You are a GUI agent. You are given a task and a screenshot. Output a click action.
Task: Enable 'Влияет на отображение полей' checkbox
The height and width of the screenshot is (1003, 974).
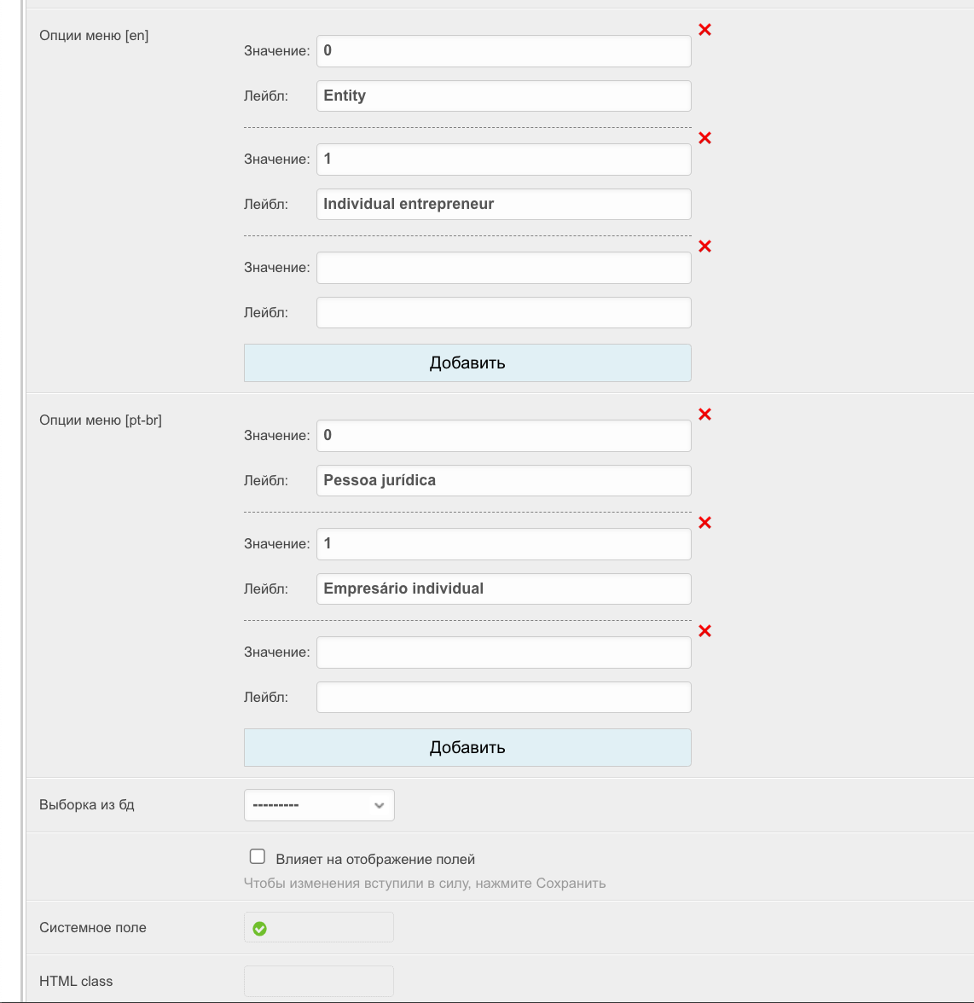click(x=258, y=856)
